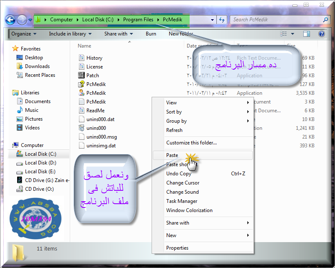
Task: Open the Help question mark icon
Action: pos(321,34)
